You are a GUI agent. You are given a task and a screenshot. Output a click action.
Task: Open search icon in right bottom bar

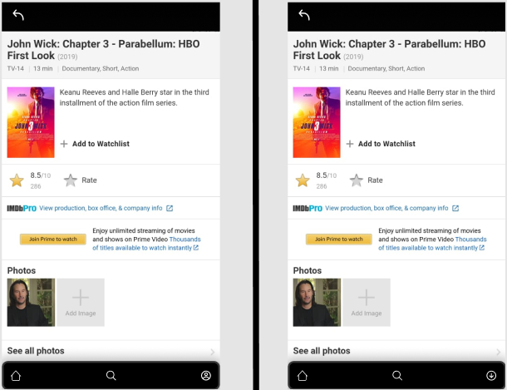click(x=397, y=376)
